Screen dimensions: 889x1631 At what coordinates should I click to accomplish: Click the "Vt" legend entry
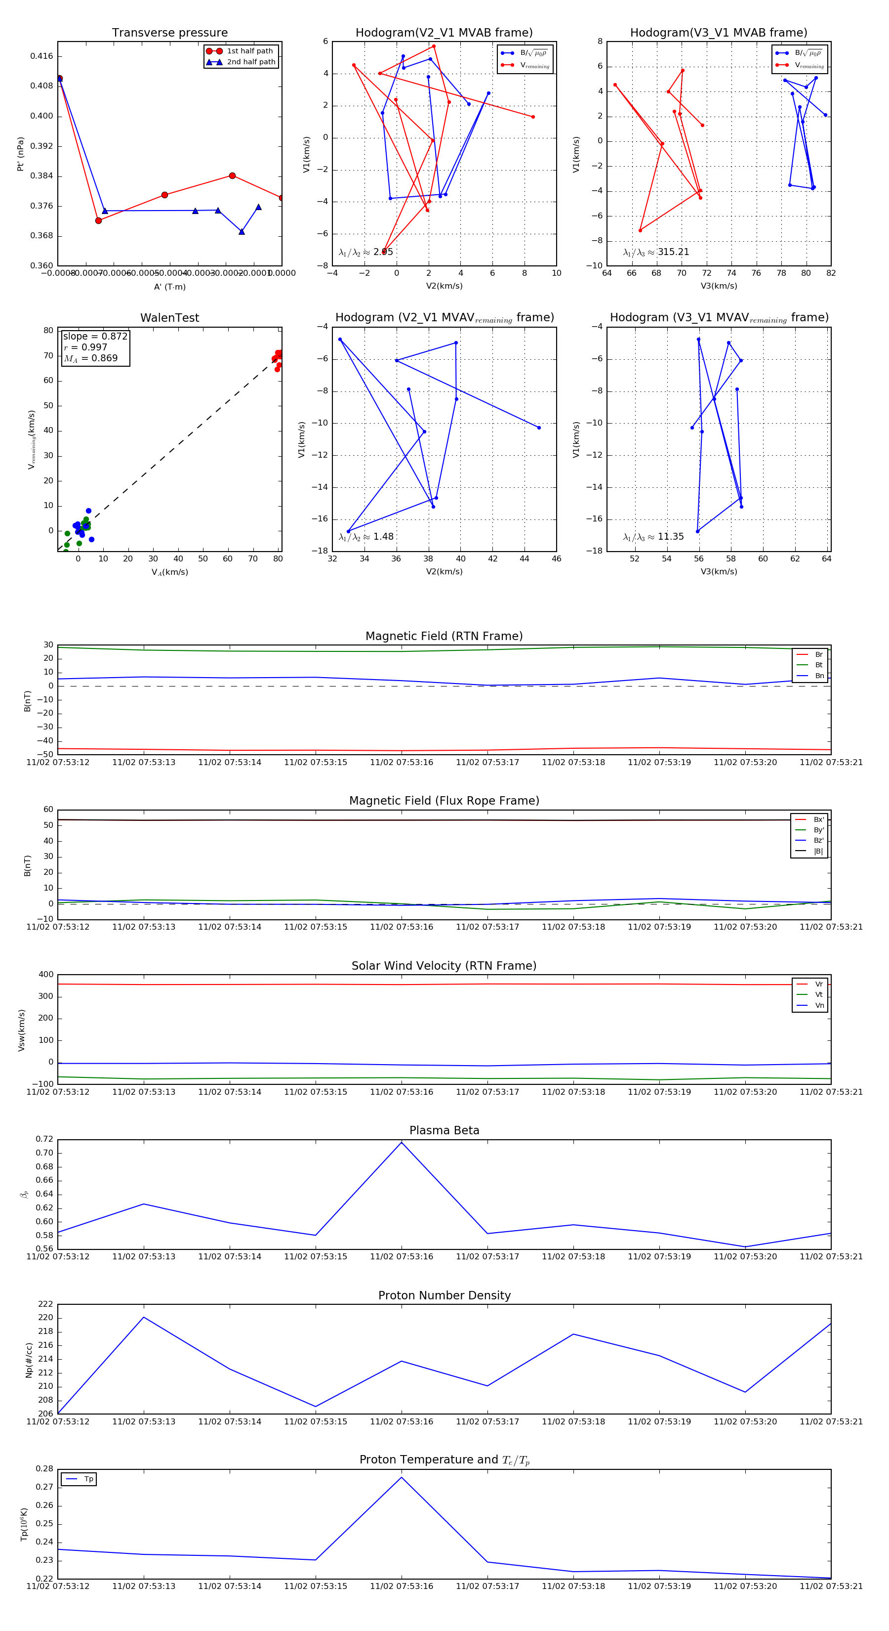[810, 995]
